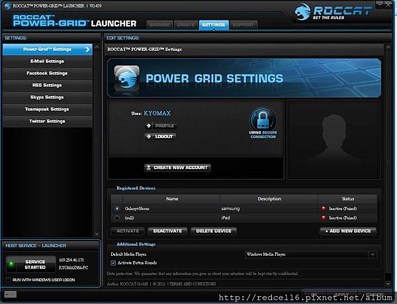Viewport: 397px width, 304px height.
Task: Click the IP address 169.254.46.171
Action: [71, 260]
